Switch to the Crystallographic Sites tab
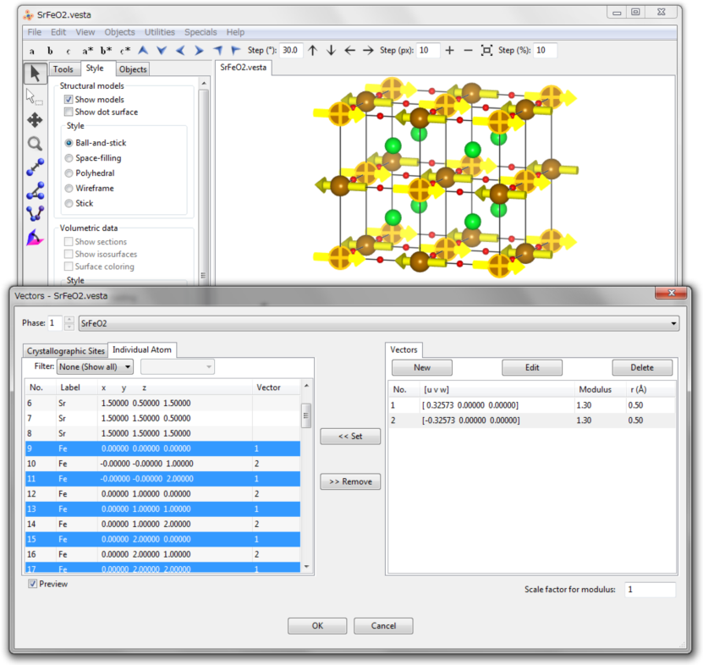This screenshot has width=703, height=665. click(x=65, y=350)
